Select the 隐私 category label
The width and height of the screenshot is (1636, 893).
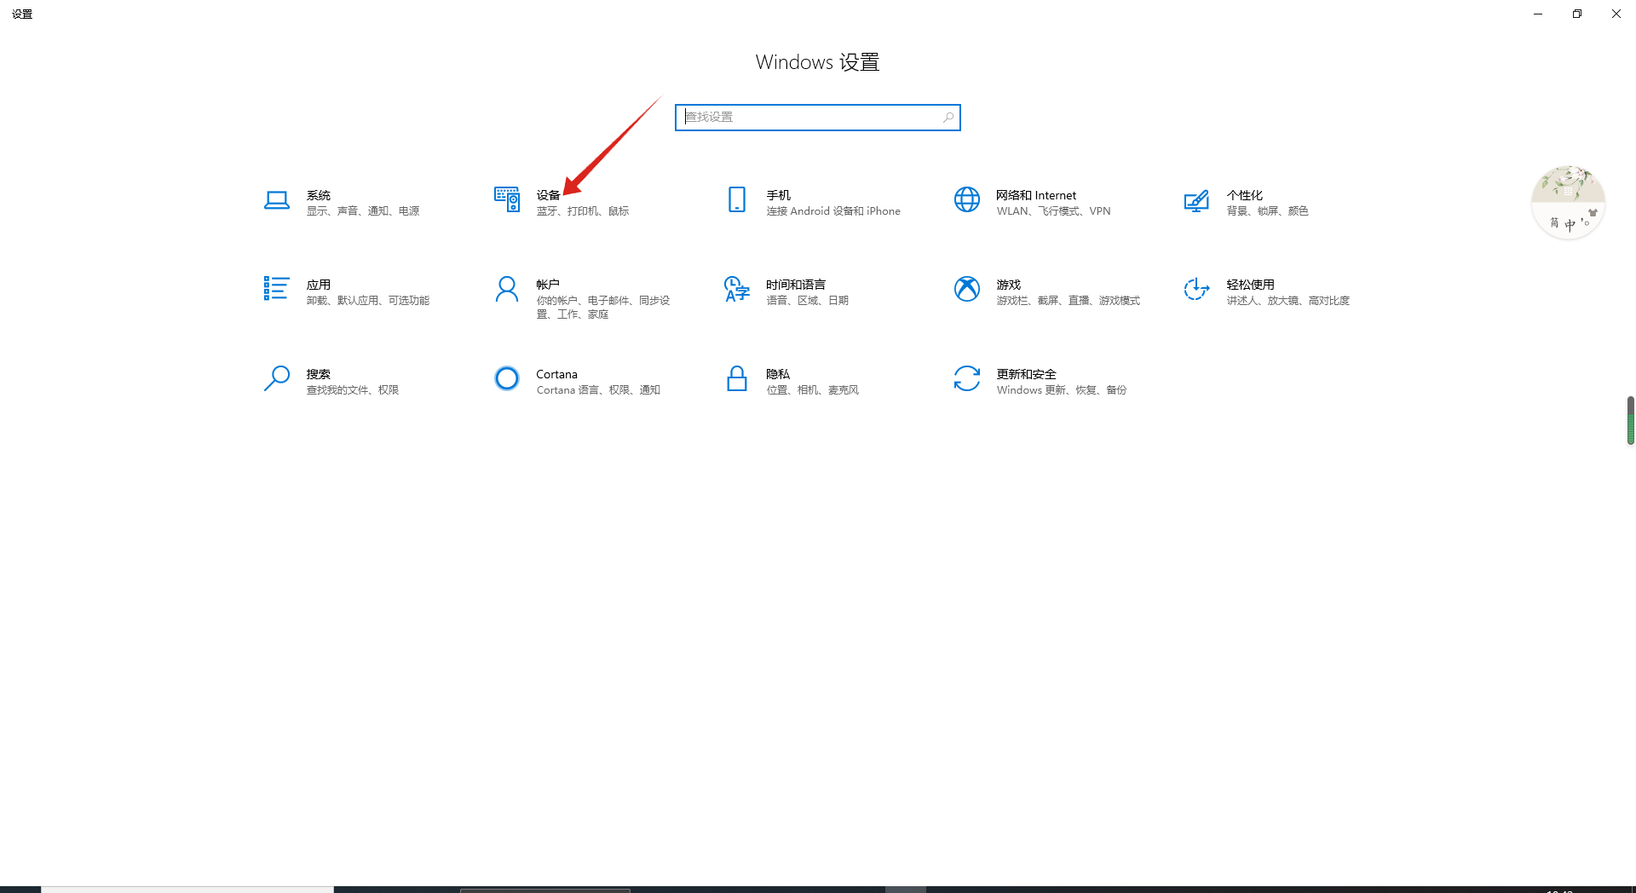[x=779, y=374]
